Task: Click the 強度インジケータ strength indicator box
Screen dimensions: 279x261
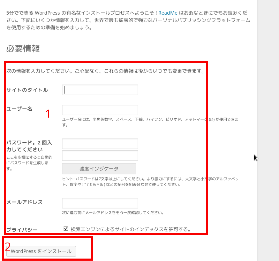Action: (99, 169)
